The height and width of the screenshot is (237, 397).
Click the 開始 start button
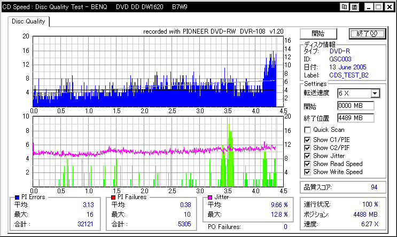[x=318, y=34]
